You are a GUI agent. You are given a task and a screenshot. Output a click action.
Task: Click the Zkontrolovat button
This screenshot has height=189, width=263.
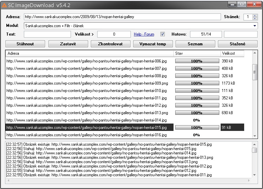tap(110, 44)
